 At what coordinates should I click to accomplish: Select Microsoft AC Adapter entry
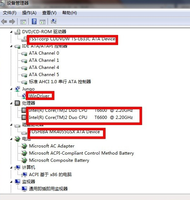tap(52, 146)
